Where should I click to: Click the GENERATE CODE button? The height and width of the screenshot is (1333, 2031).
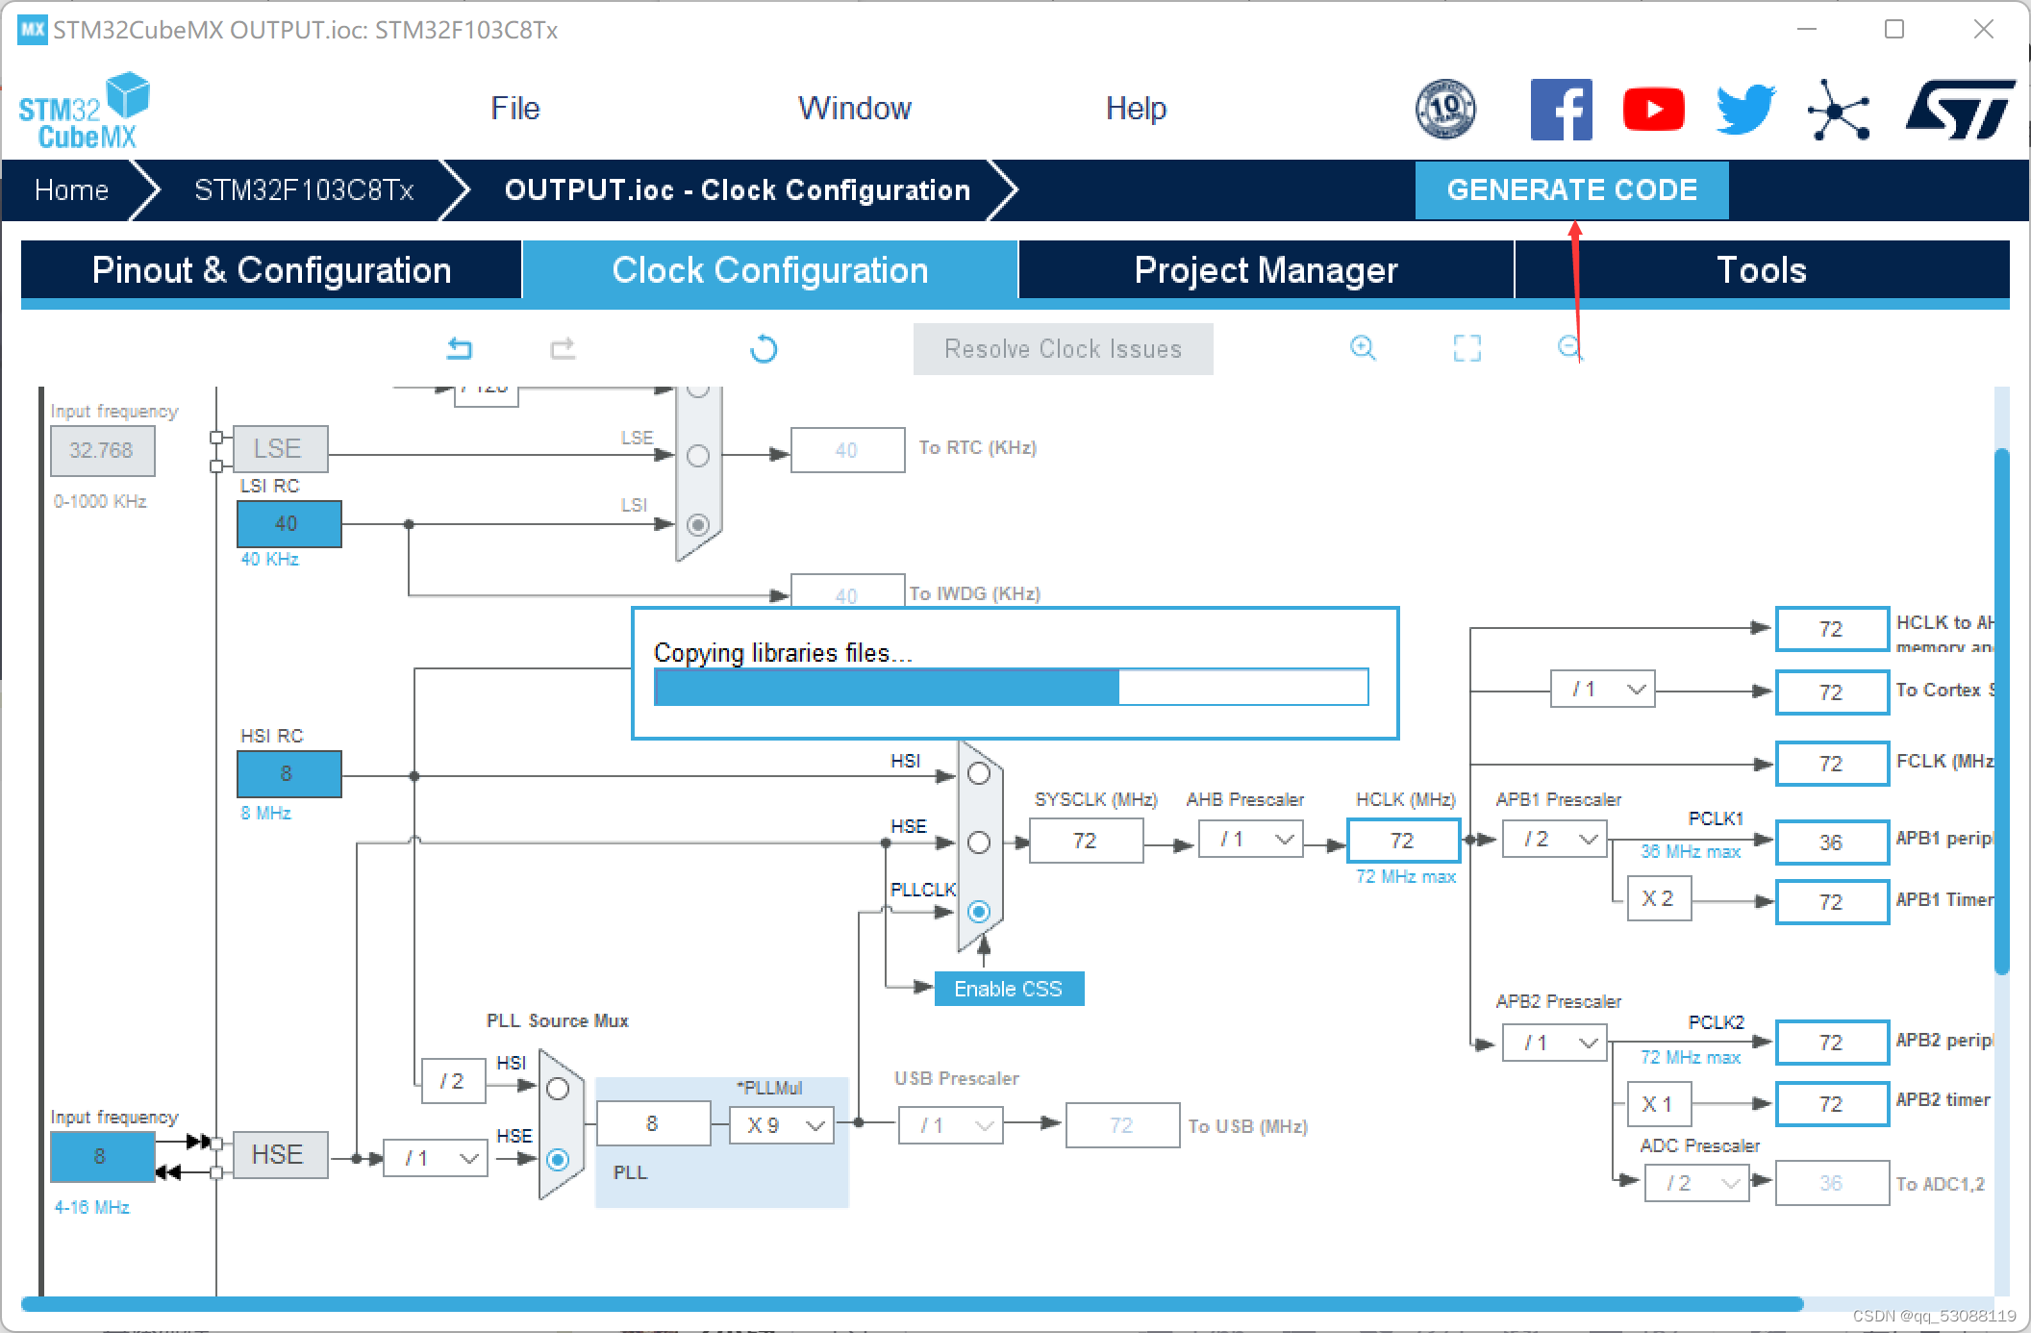click(1571, 189)
